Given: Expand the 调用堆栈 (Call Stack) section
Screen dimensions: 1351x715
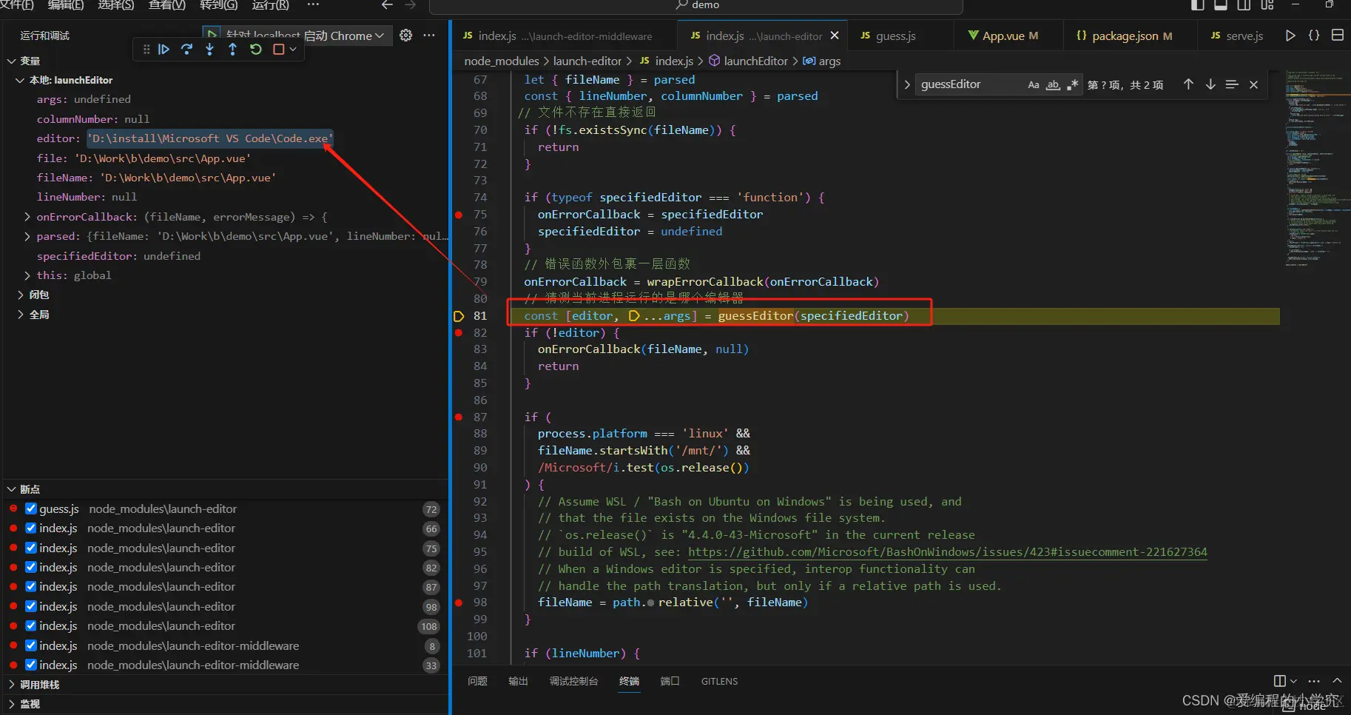Looking at the screenshot, I should click(x=12, y=685).
